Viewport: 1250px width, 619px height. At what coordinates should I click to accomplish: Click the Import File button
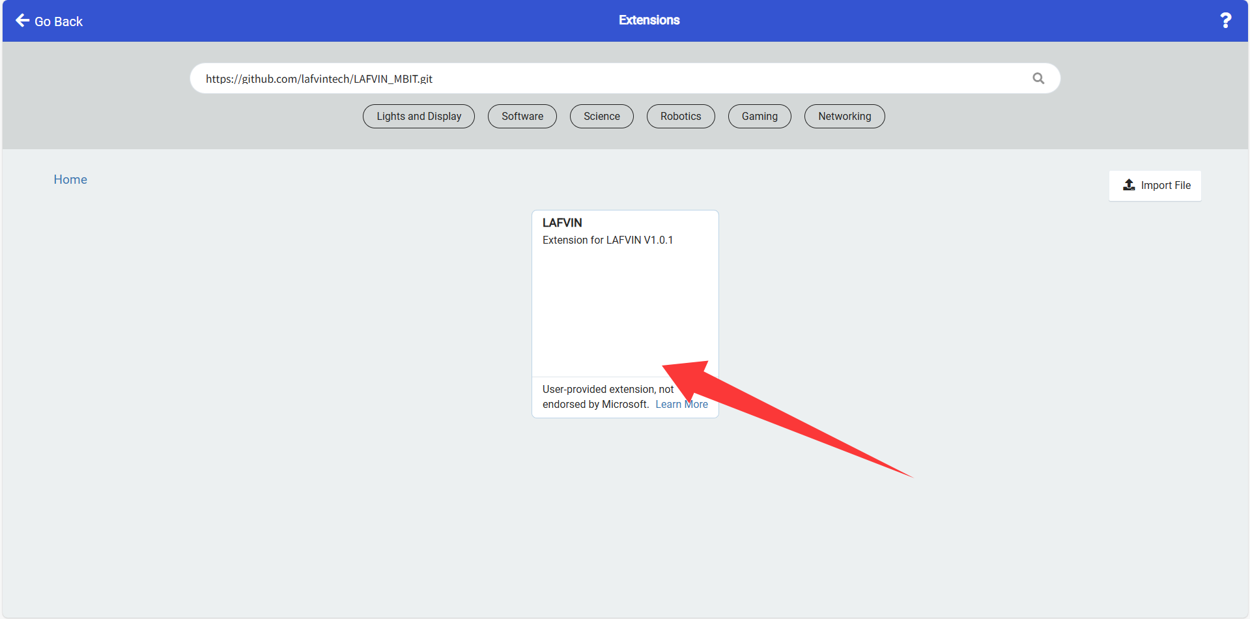(1155, 186)
